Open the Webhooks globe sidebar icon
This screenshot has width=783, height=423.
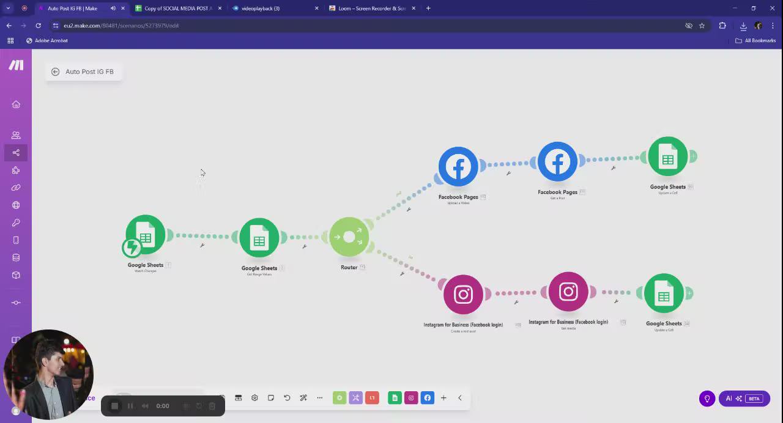tap(16, 205)
